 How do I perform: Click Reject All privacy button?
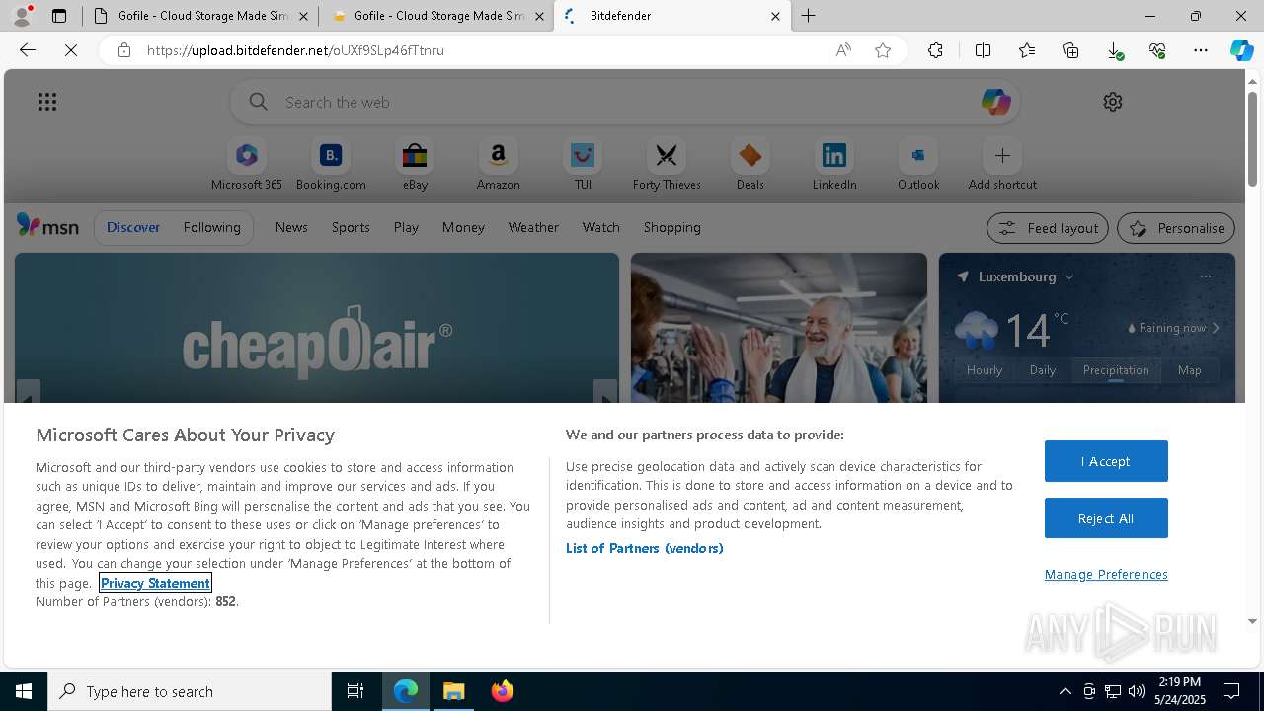coord(1106,518)
